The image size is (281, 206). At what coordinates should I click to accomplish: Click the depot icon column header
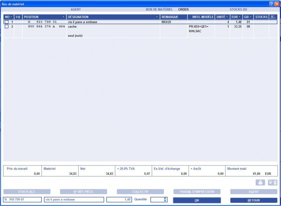pyautogui.click(x=273, y=17)
